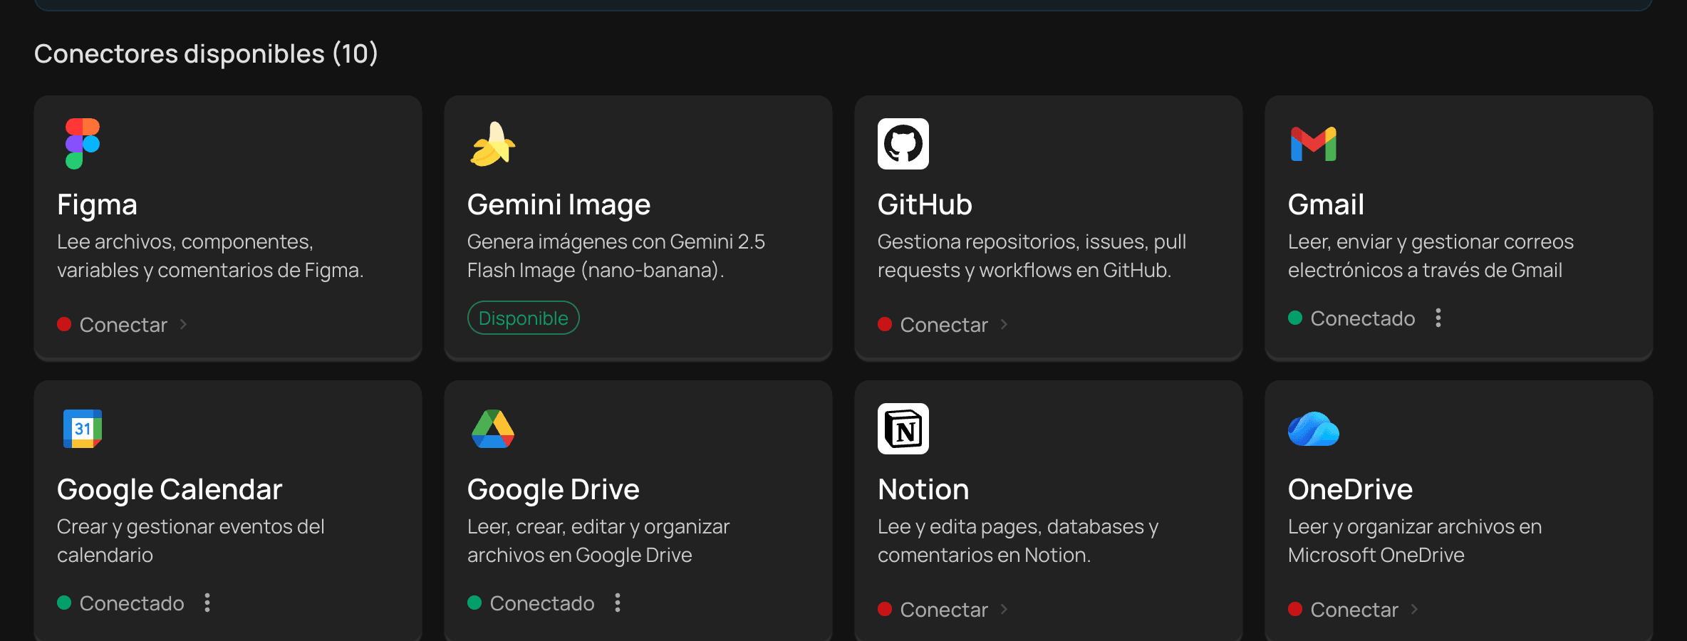Click the chevron next to GitHub's Conectar
1687x641 pixels.
tap(1004, 325)
